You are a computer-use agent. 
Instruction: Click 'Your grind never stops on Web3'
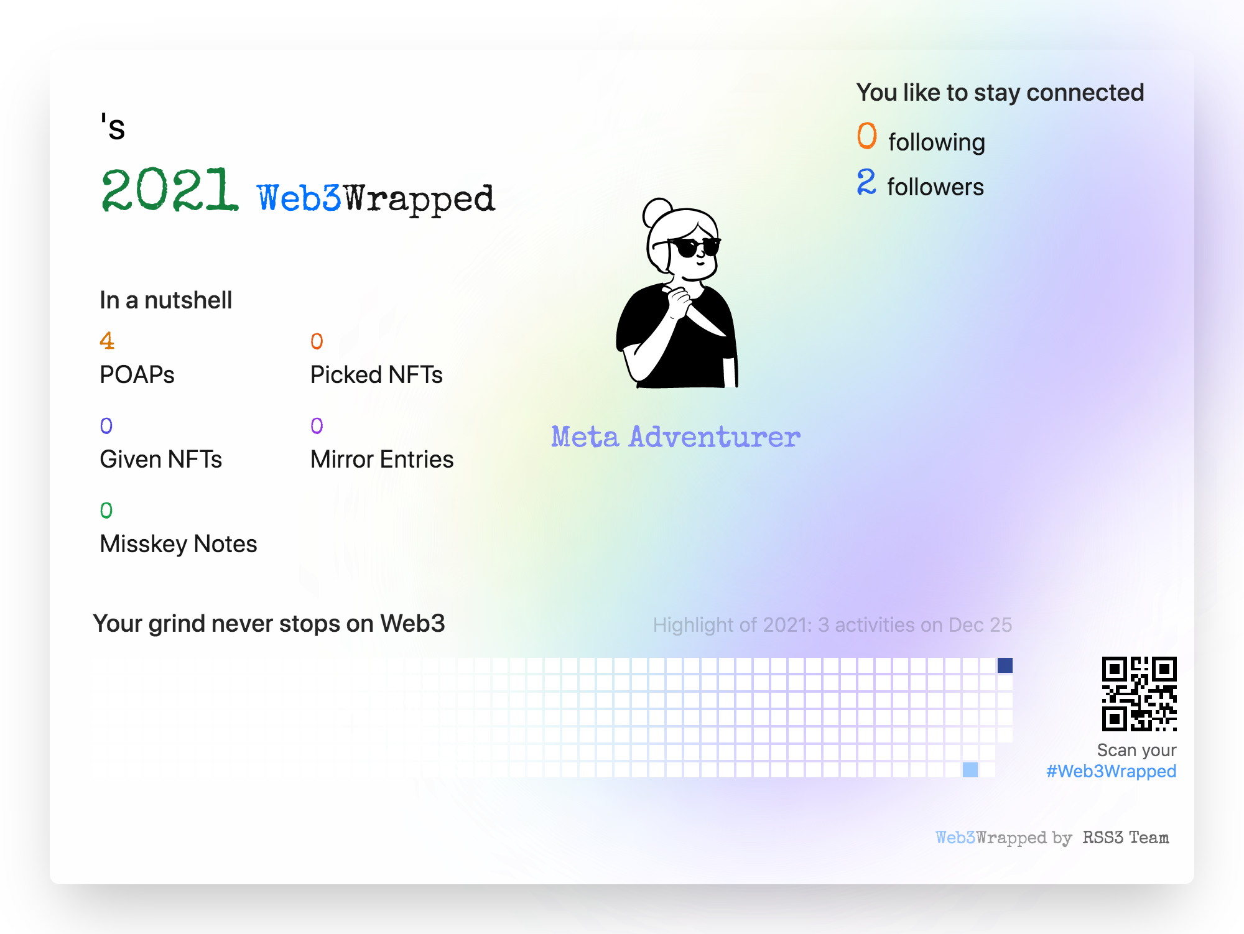(269, 624)
